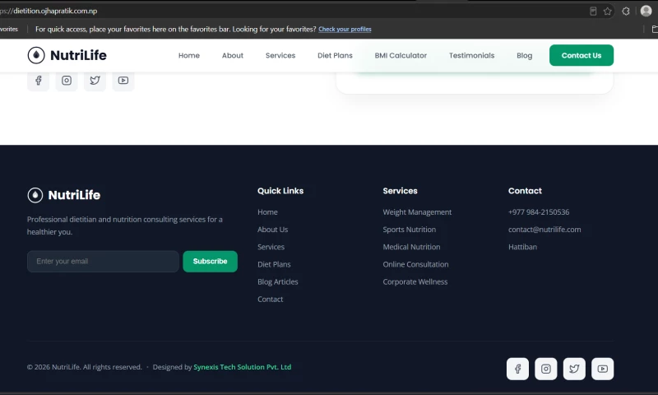This screenshot has width=658, height=395.
Task: Click contact@nutrilife.com email address
Action: (544, 230)
